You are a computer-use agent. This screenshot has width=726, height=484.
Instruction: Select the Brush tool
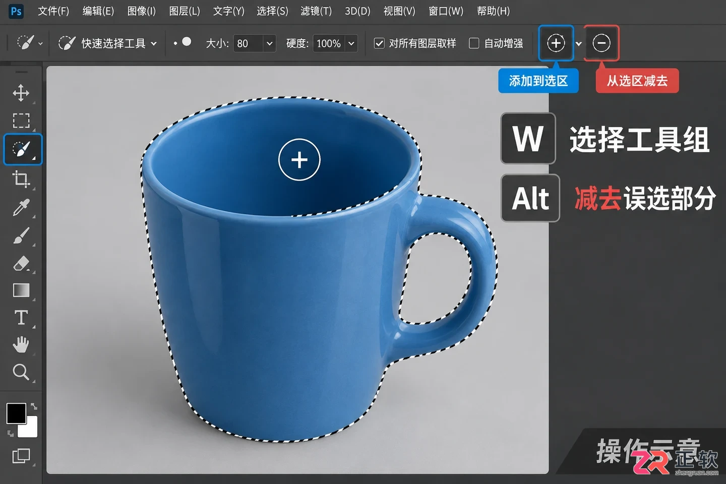pyautogui.click(x=21, y=235)
